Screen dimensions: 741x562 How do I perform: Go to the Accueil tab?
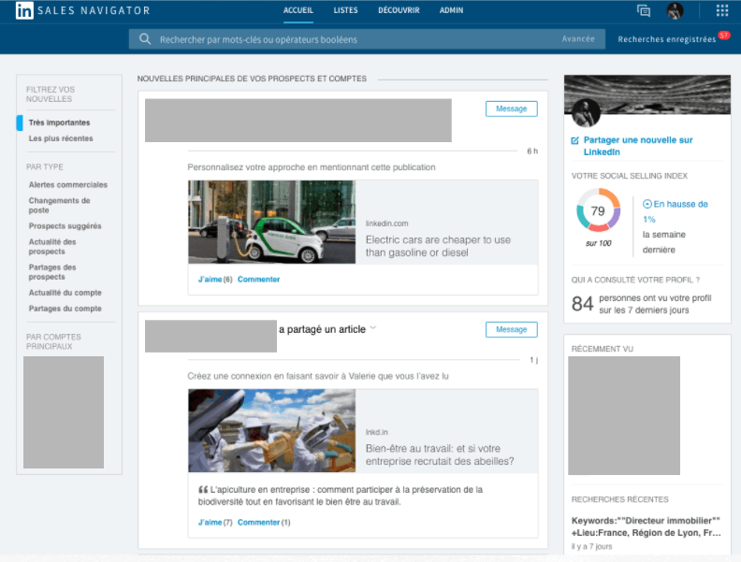point(298,10)
